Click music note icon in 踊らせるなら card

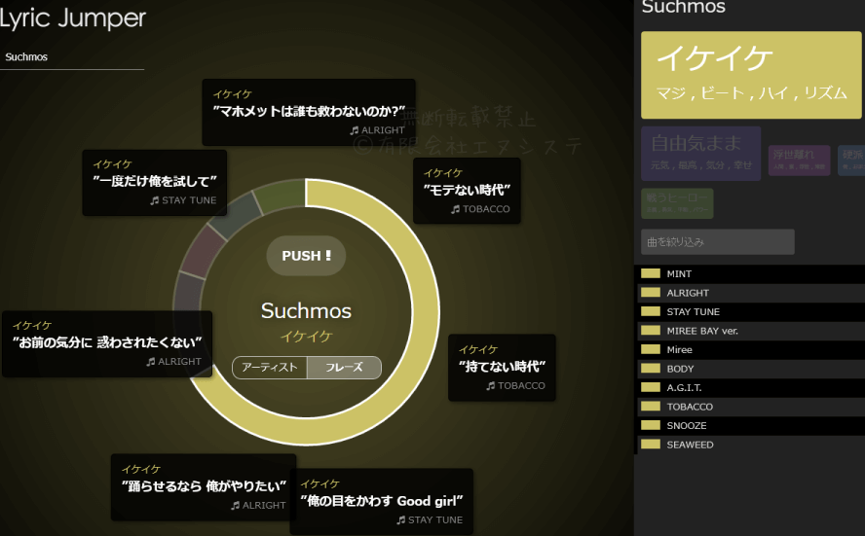pyautogui.click(x=236, y=505)
